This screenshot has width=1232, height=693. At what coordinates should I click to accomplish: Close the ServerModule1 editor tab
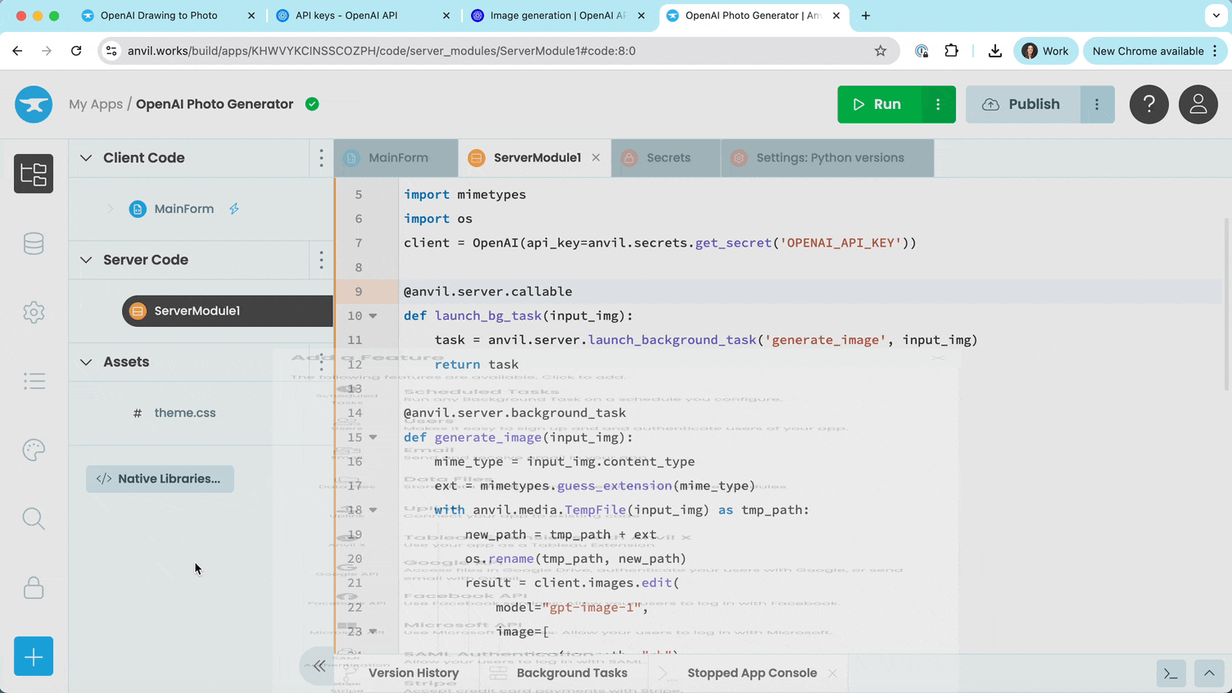tap(596, 158)
